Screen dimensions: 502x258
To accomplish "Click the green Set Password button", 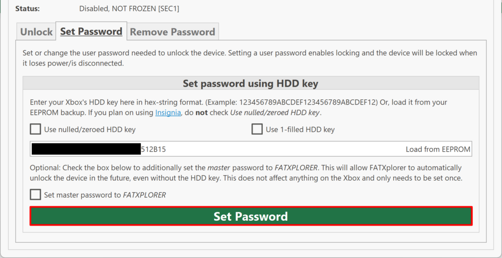I will coord(251,216).
